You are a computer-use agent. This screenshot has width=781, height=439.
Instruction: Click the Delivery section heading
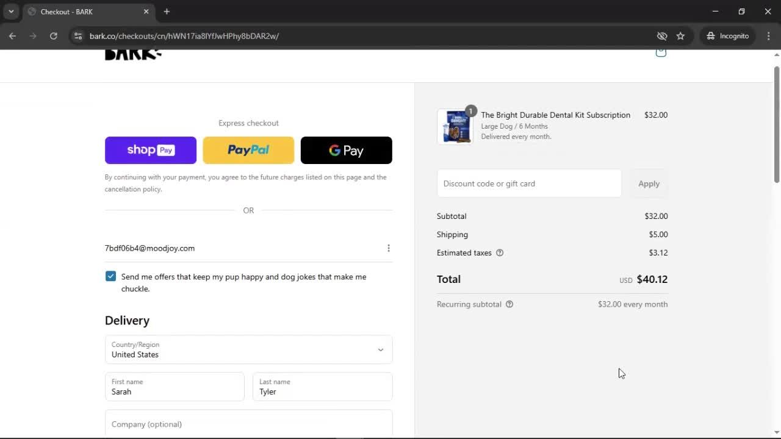tap(127, 321)
